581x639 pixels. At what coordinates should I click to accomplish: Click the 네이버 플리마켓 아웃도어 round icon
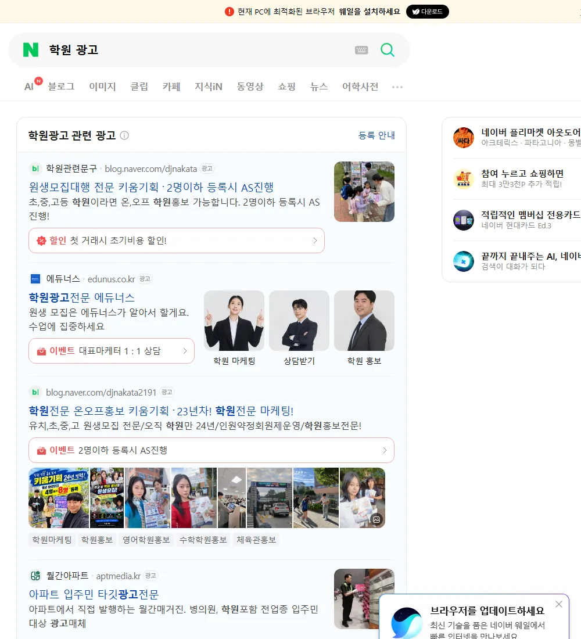[464, 137]
